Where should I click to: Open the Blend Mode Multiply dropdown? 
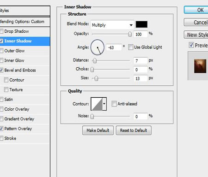(x=112, y=25)
